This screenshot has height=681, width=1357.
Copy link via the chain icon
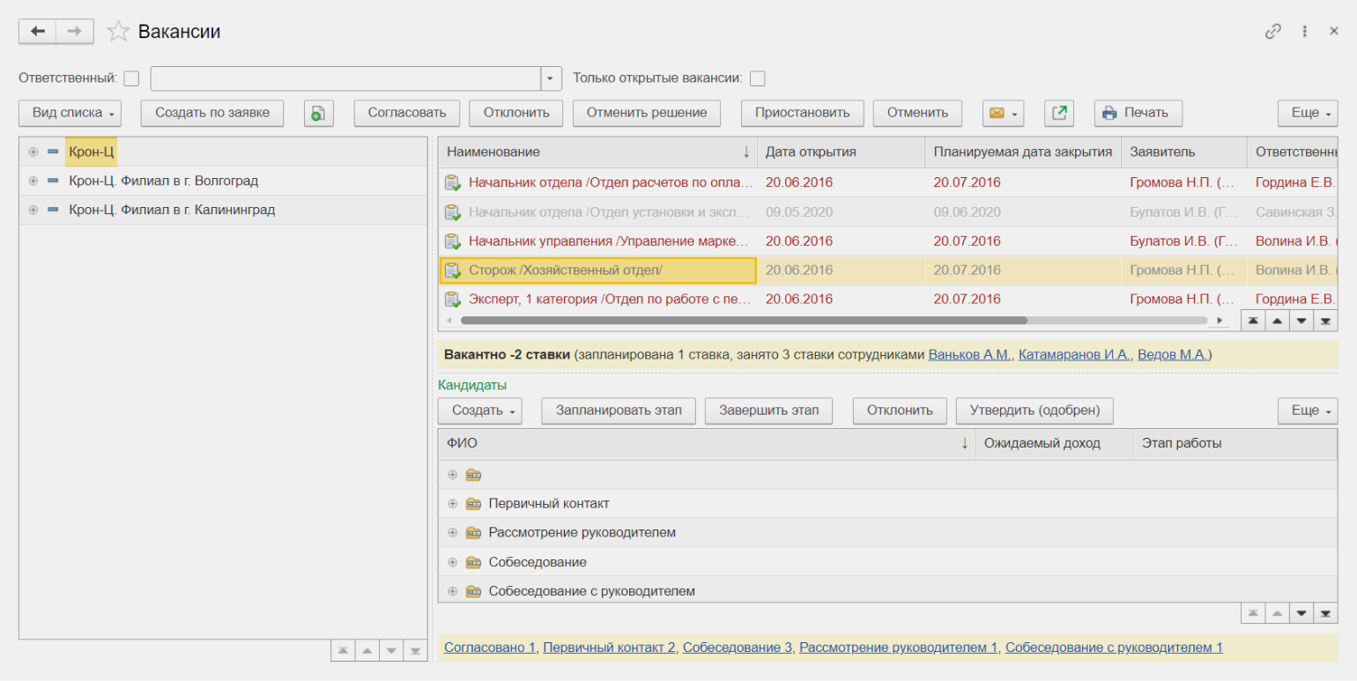coord(1272,32)
